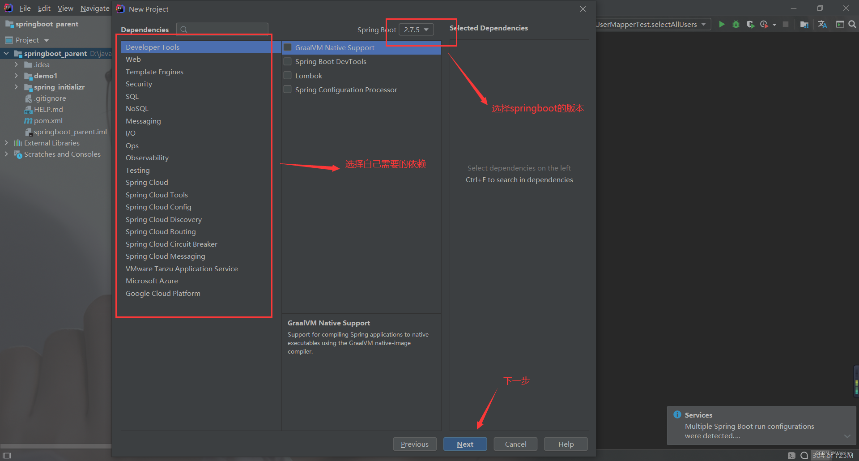859x461 pixels.
Task: Click the Cancel button
Action: (515, 444)
